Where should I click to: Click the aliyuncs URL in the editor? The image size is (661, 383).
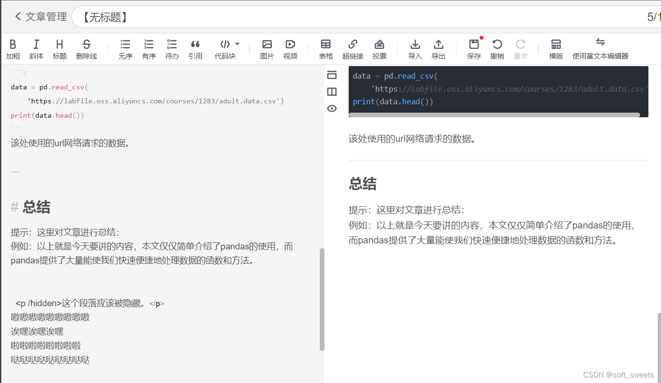[x=156, y=101]
